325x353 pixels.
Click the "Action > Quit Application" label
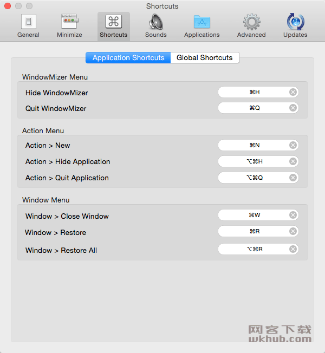click(x=67, y=178)
